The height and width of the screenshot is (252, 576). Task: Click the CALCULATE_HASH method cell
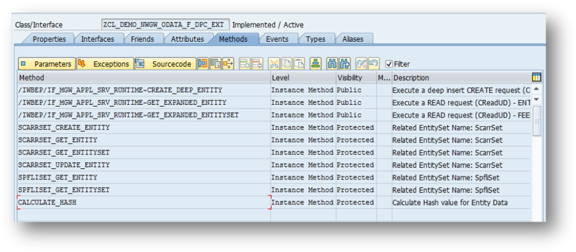144,202
